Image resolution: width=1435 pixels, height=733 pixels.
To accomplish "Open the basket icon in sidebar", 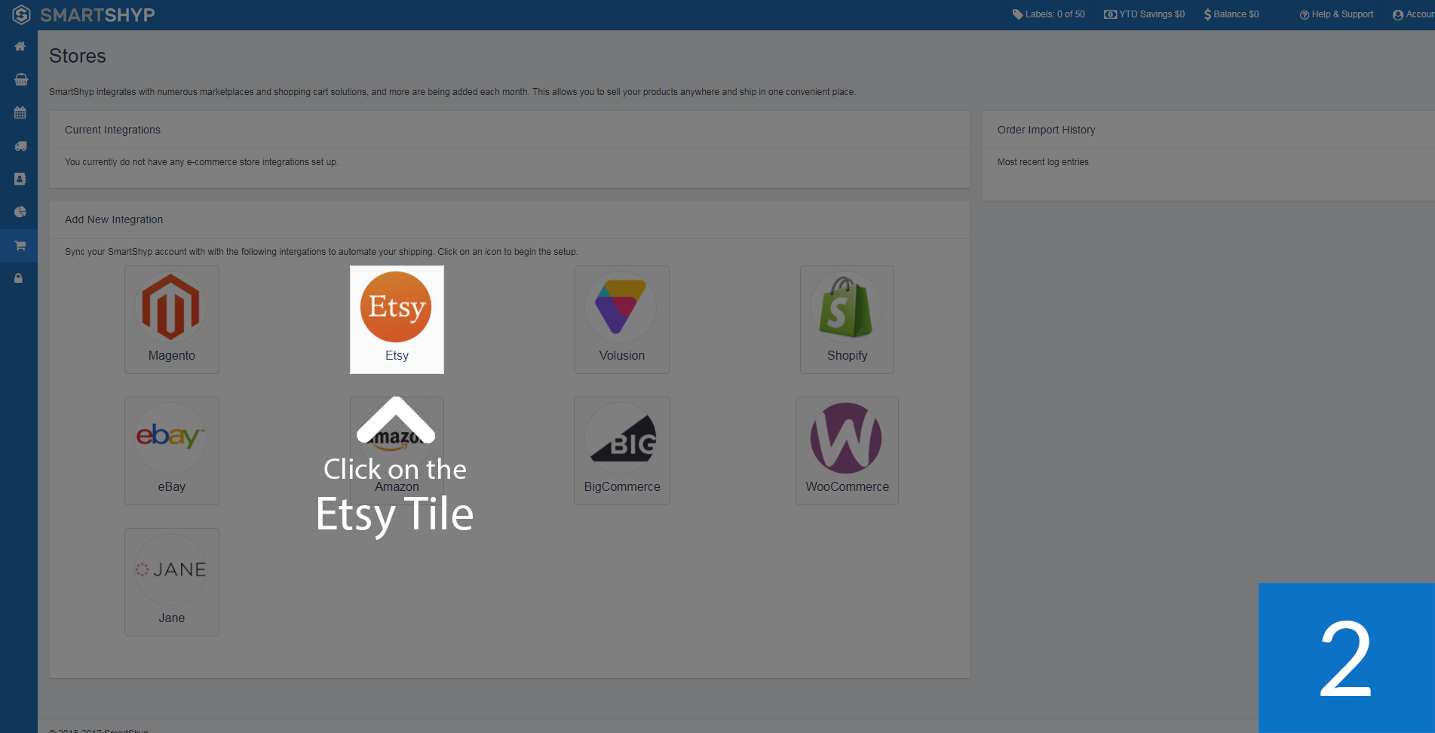I will [20, 79].
